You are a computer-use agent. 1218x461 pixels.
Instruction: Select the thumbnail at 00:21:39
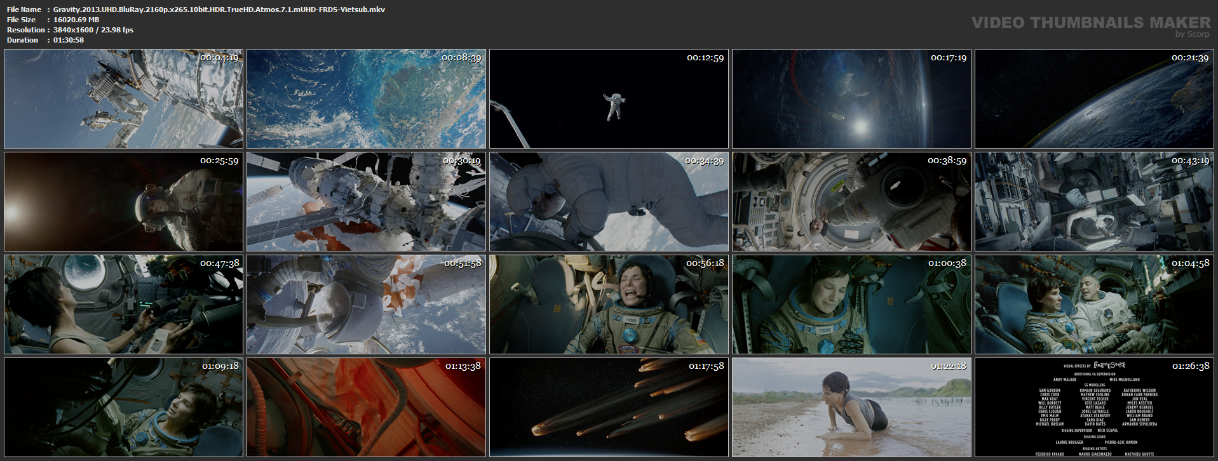coord(1094,99)
